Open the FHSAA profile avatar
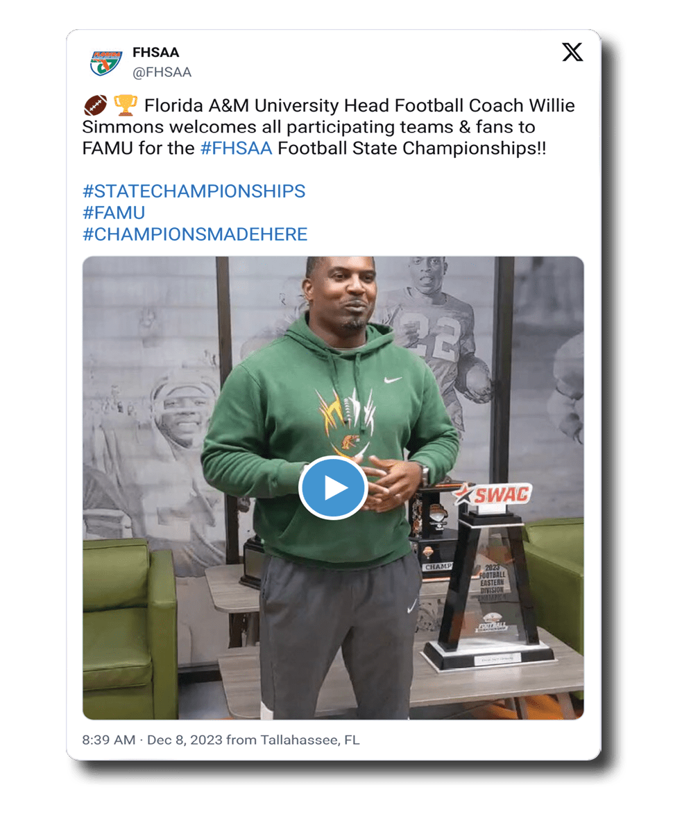The width and height of the screenshot is (691, 816). pyautogui.click(x=106, y=62)
